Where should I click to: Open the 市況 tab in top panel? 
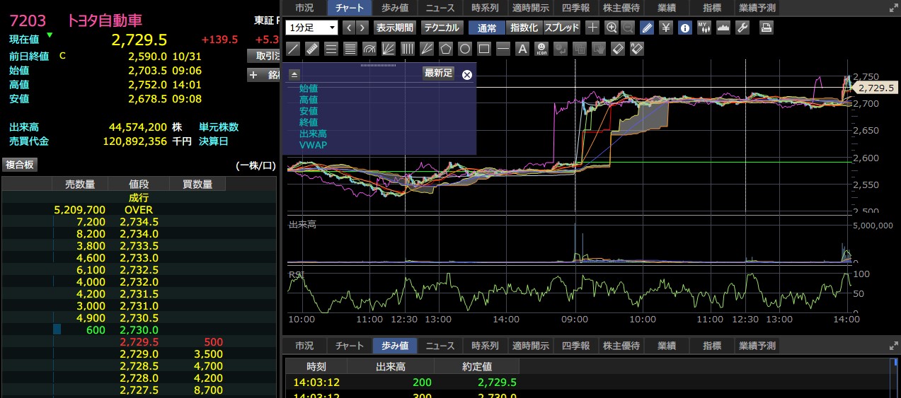click(304, 8)
